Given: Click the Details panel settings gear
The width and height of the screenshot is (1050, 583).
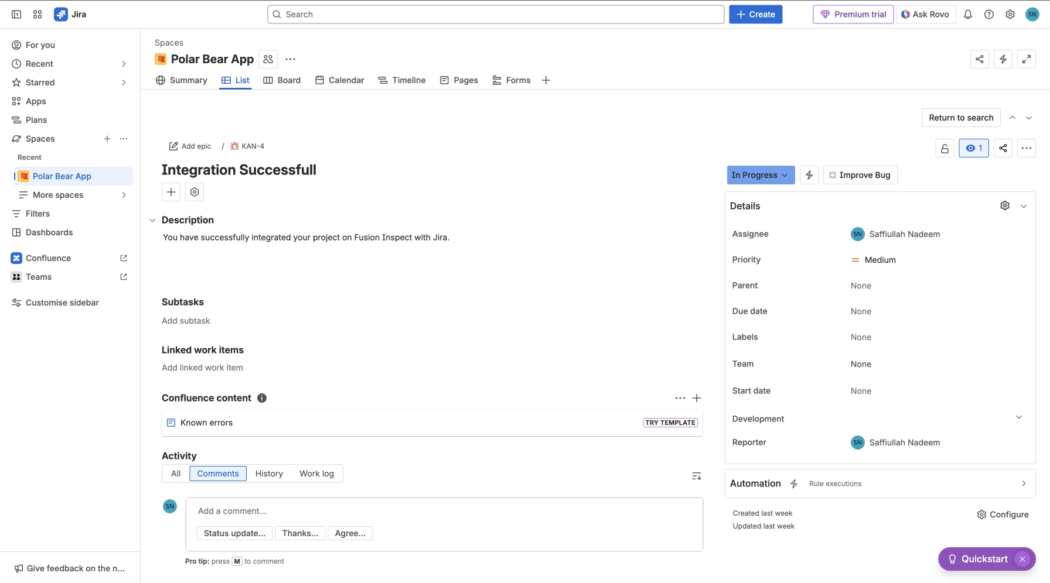Looking at the screenshot, I should pos(1005,205).
